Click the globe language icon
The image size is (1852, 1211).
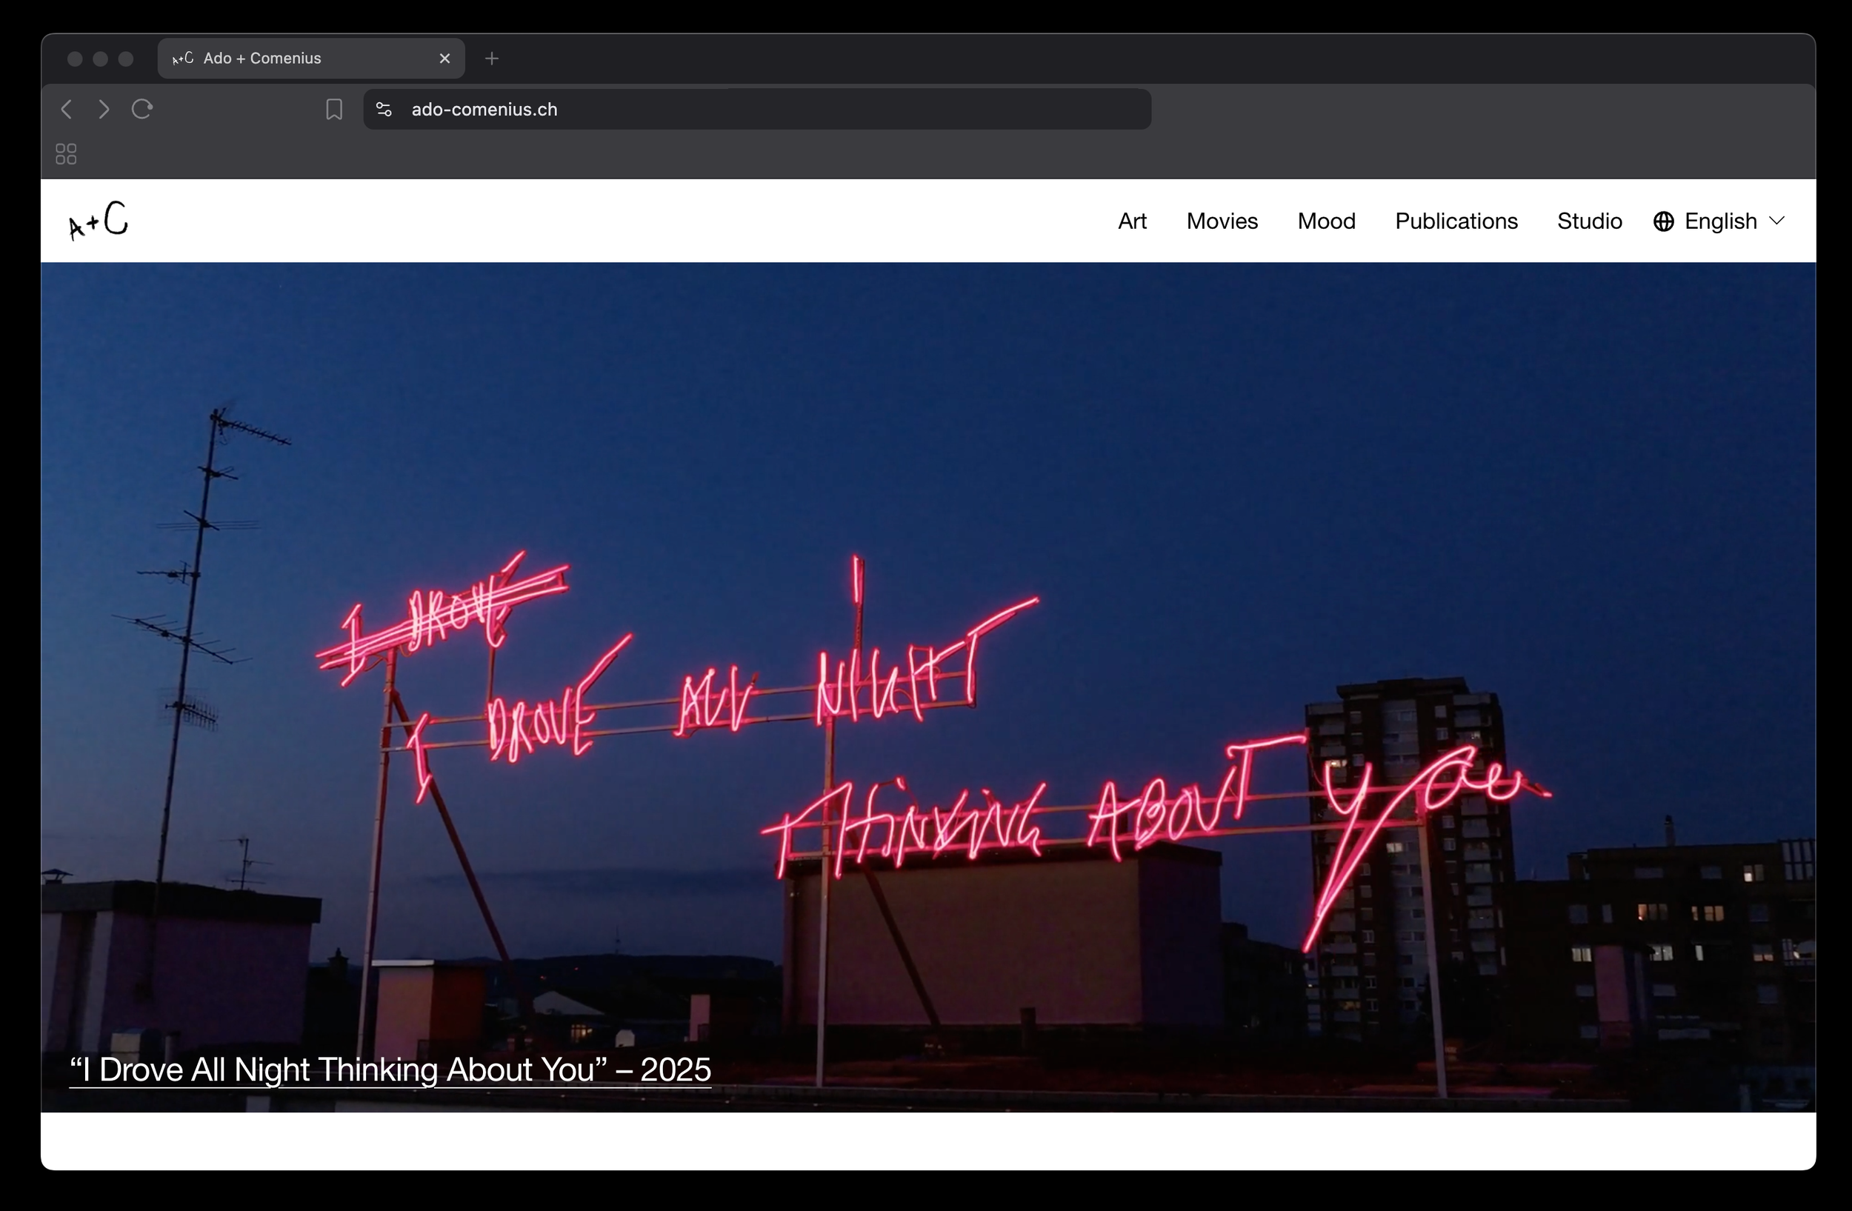[1664, 221]
